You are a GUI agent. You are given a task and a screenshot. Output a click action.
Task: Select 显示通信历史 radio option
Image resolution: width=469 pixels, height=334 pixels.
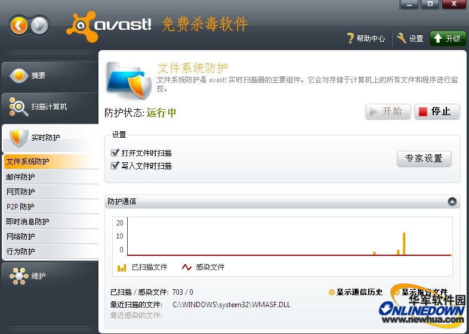pyautogui.click(x=331, y=292)
